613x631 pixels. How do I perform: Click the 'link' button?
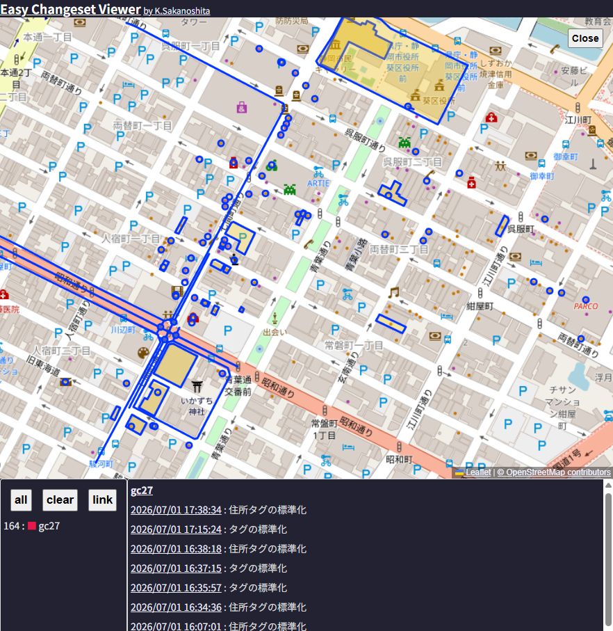click(102, 500)
